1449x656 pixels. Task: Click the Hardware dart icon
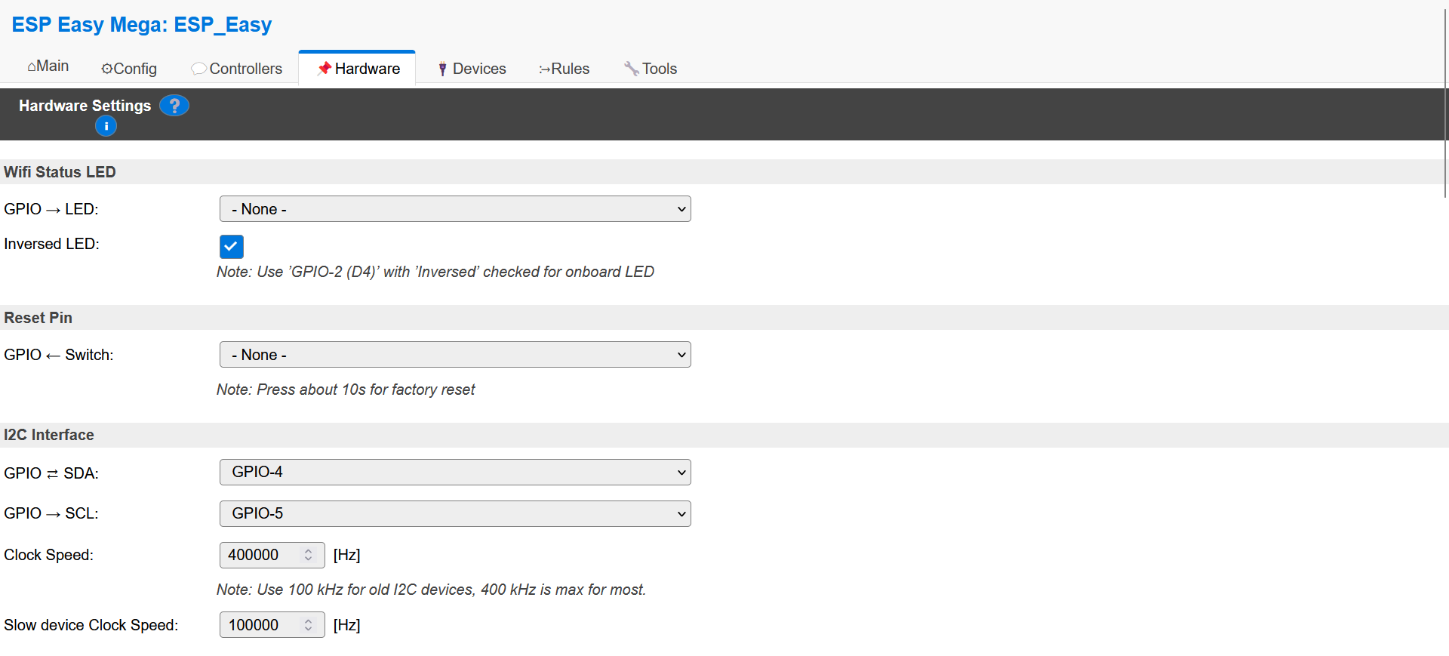coord(325,69)
